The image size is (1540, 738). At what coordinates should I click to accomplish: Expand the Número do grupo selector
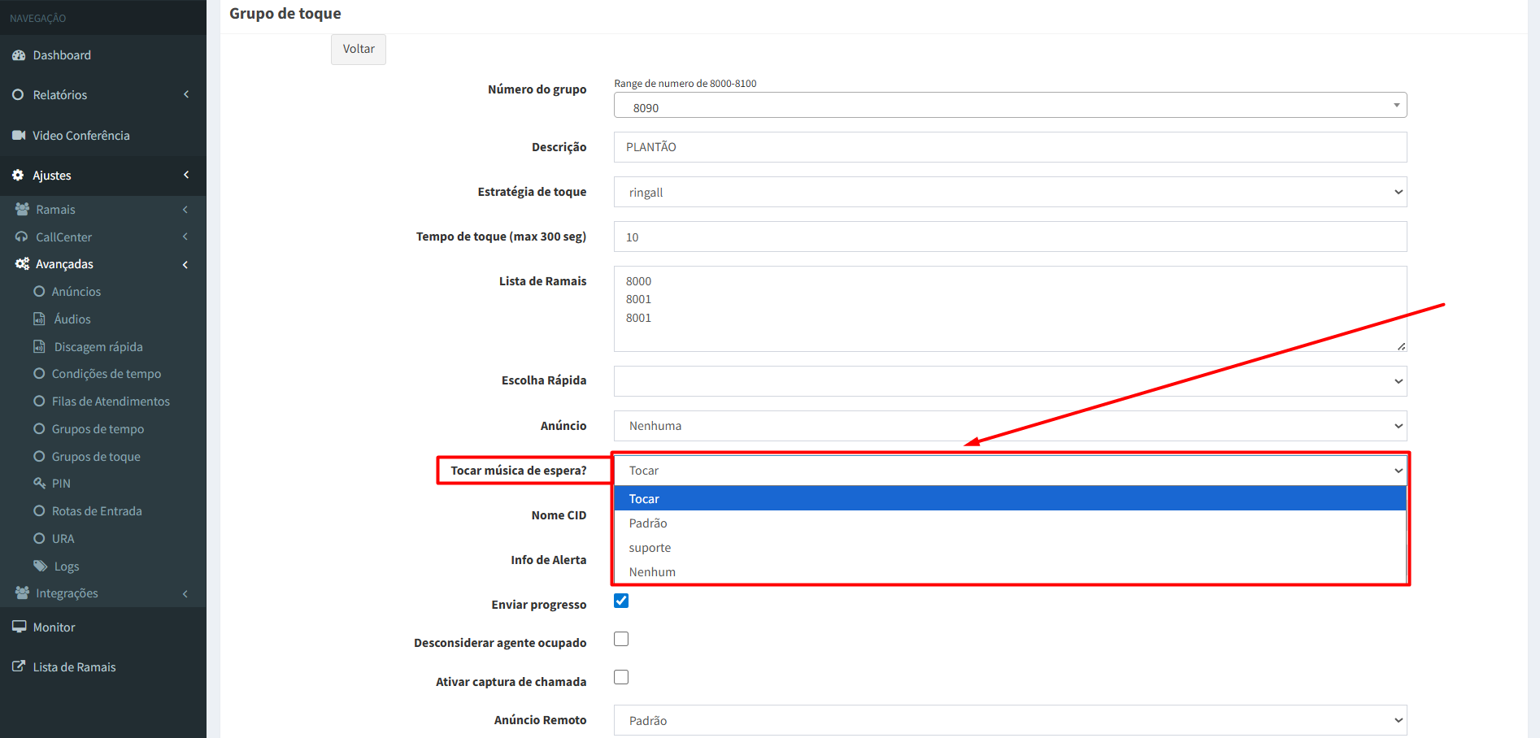[x=1010, y=106]
